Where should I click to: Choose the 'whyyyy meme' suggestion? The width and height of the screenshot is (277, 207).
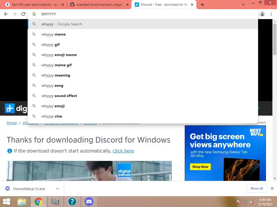(143, 34)
